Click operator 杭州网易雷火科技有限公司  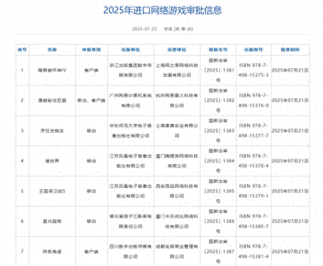pos(177,100)
